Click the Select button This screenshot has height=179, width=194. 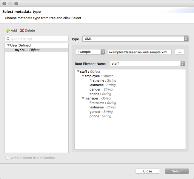point(177,171)
